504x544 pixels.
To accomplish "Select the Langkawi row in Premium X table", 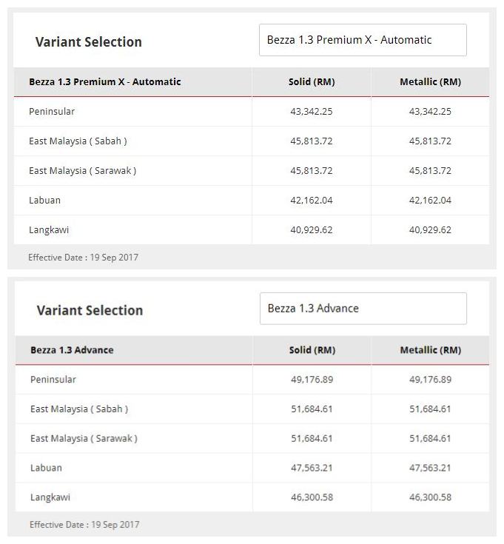I will coord(49,230).
